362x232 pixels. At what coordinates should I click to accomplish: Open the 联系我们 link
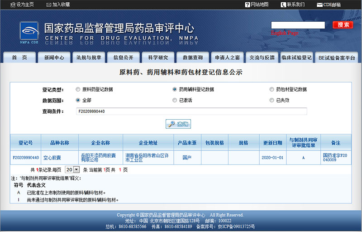point(296,5)
